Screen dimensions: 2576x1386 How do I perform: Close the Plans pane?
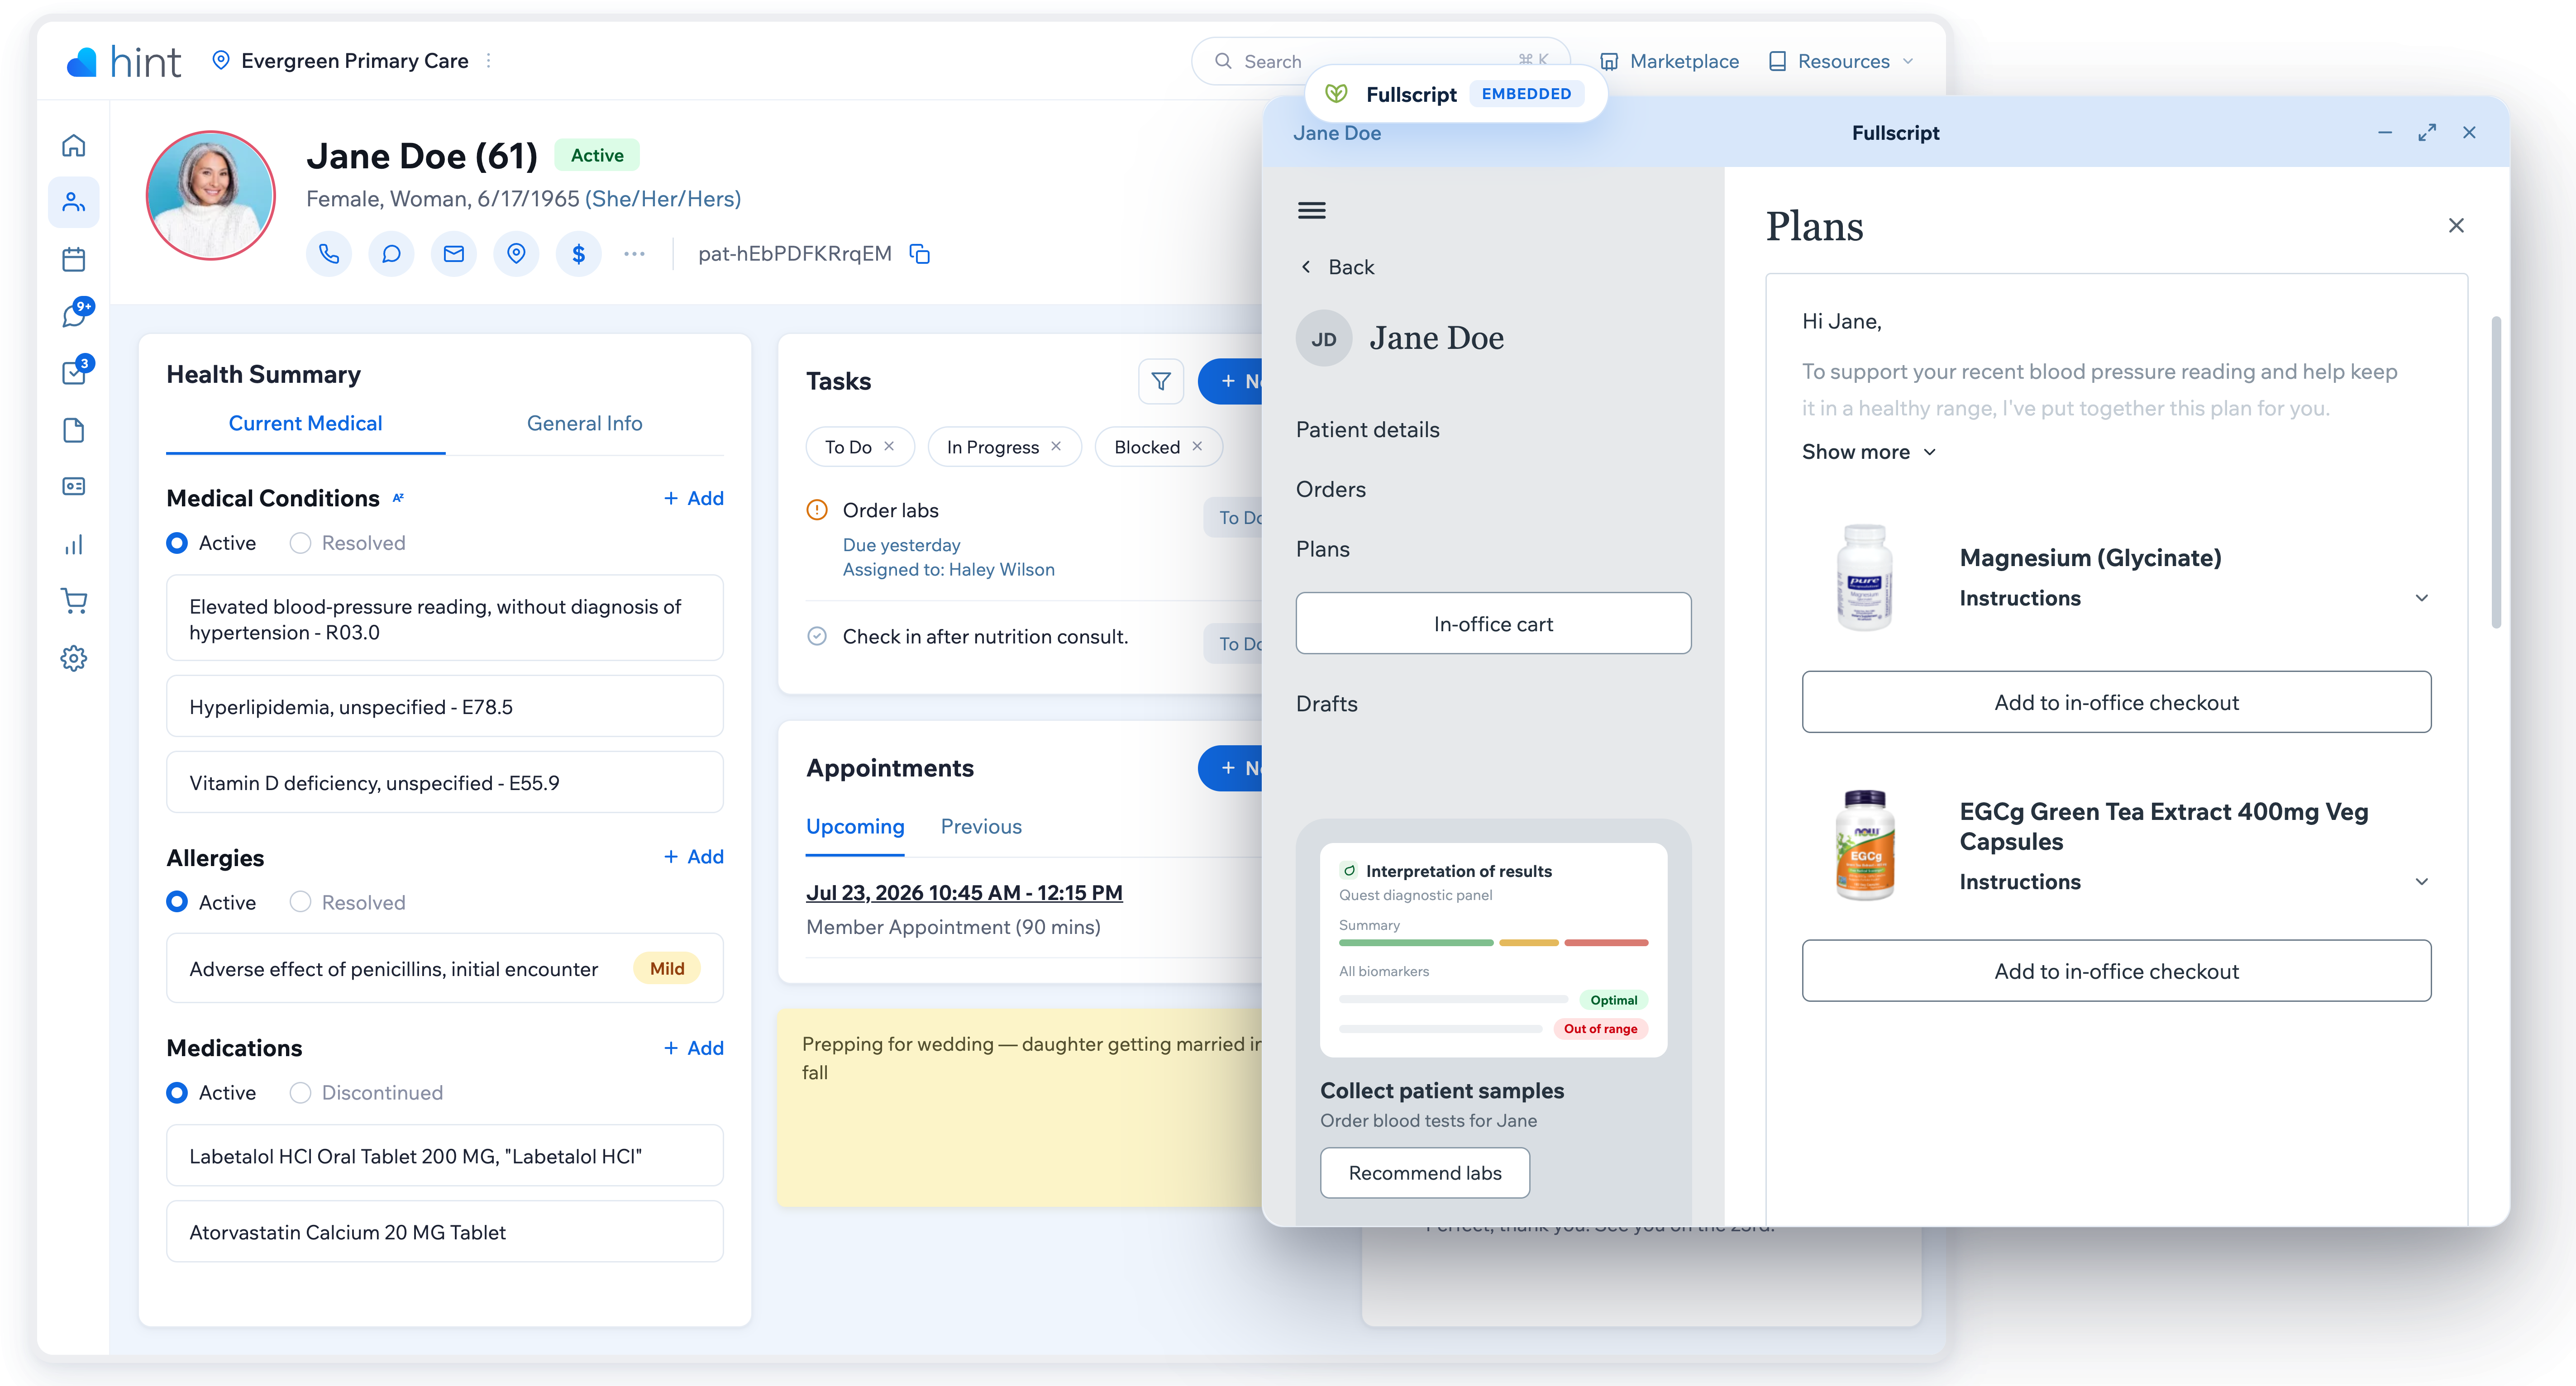[2456, 226]
